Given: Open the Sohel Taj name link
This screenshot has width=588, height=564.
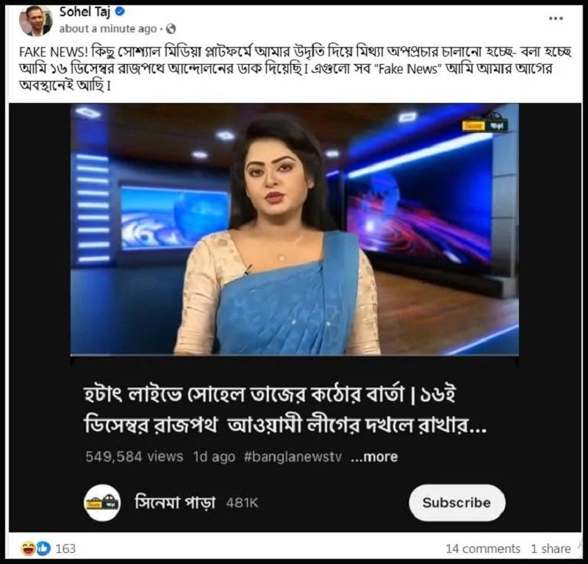Looking at the screenshot, I should 85,12.
